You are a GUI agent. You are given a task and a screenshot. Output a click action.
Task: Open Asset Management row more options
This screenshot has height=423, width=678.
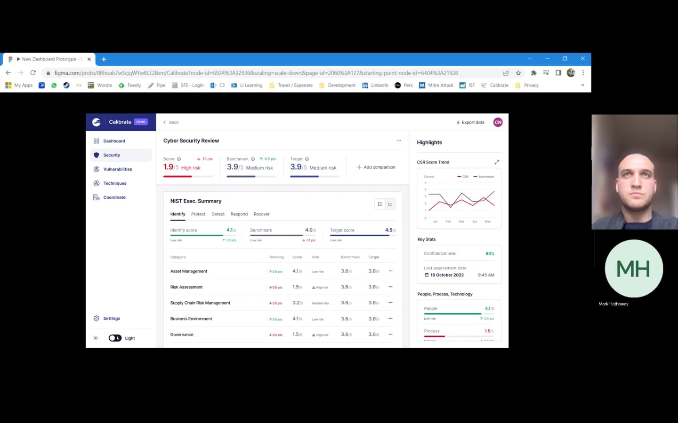(390, 271)
